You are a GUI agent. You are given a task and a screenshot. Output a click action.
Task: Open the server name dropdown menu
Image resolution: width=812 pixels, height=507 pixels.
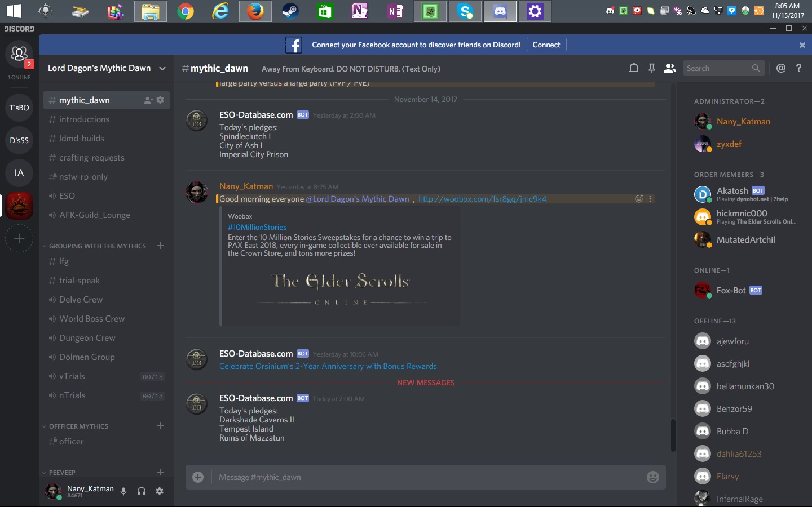[x=162, y=68]
